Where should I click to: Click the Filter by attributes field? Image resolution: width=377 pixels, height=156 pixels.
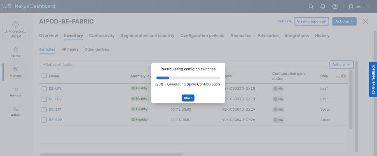(x=183, y=65)
